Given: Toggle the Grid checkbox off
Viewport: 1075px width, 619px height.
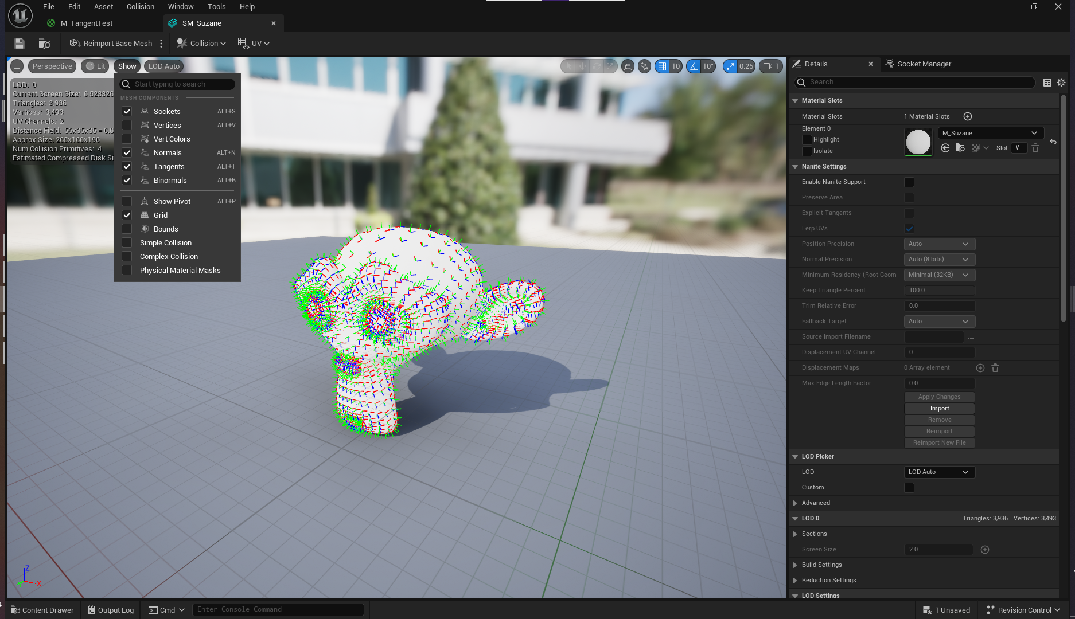Looking at the screenshot, I should pyautogui.click(x=127, y=215).
